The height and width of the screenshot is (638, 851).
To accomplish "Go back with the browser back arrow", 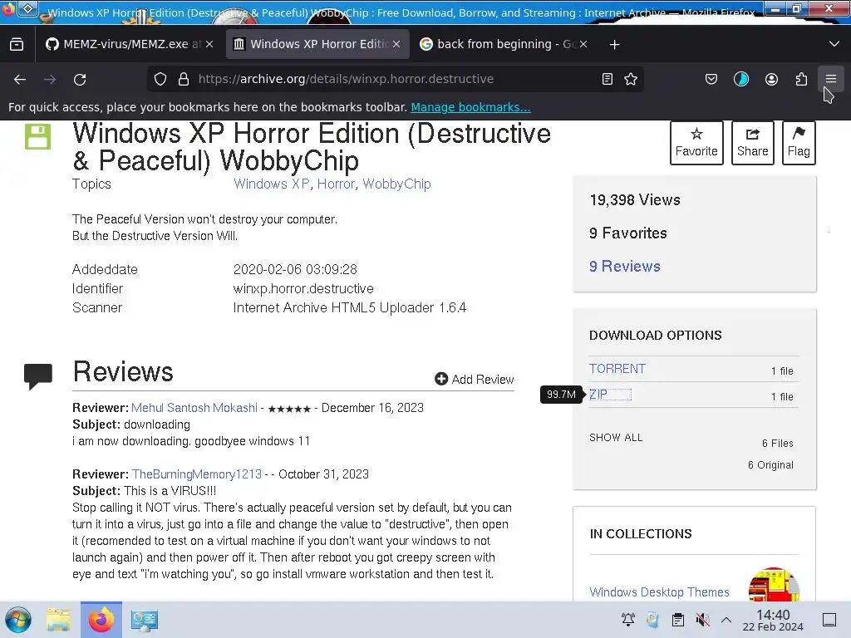I will tap(20, 79).
